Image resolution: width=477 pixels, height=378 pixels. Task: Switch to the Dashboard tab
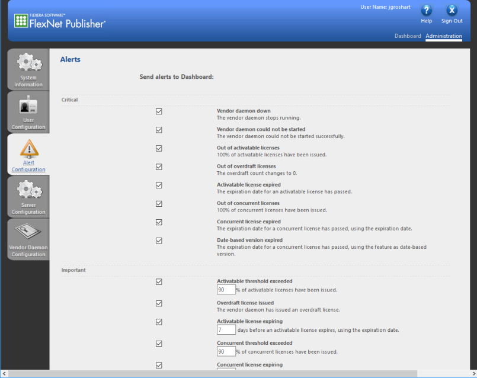click(408, 36)
